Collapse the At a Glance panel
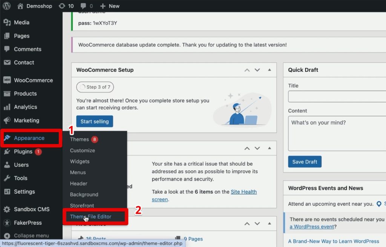 point(270,223)
